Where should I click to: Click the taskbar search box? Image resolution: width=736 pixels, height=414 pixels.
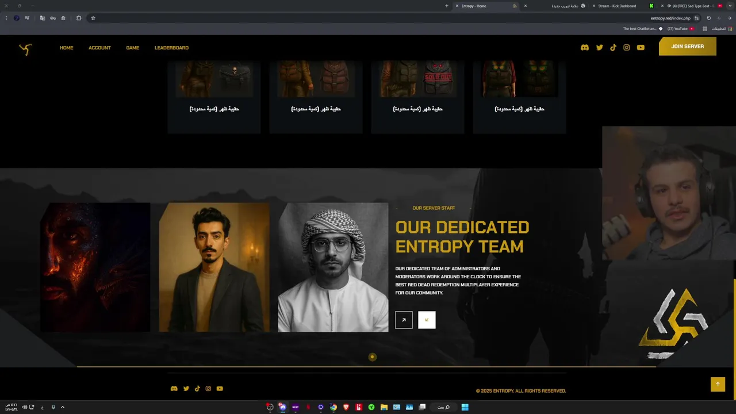tap(443, 407)
